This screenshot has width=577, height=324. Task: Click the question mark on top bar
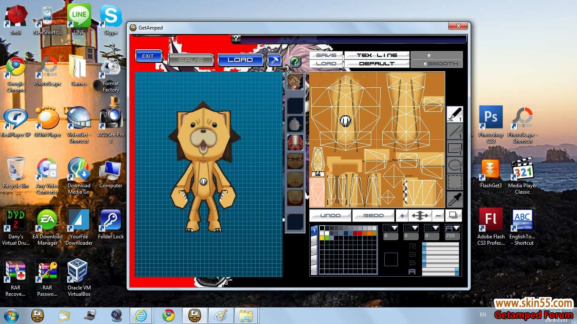pyautogui.click(x=236, y=39)
